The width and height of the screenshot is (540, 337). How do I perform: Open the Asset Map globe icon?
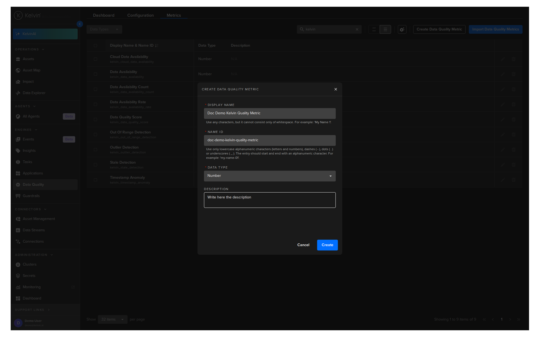point(18,70)
